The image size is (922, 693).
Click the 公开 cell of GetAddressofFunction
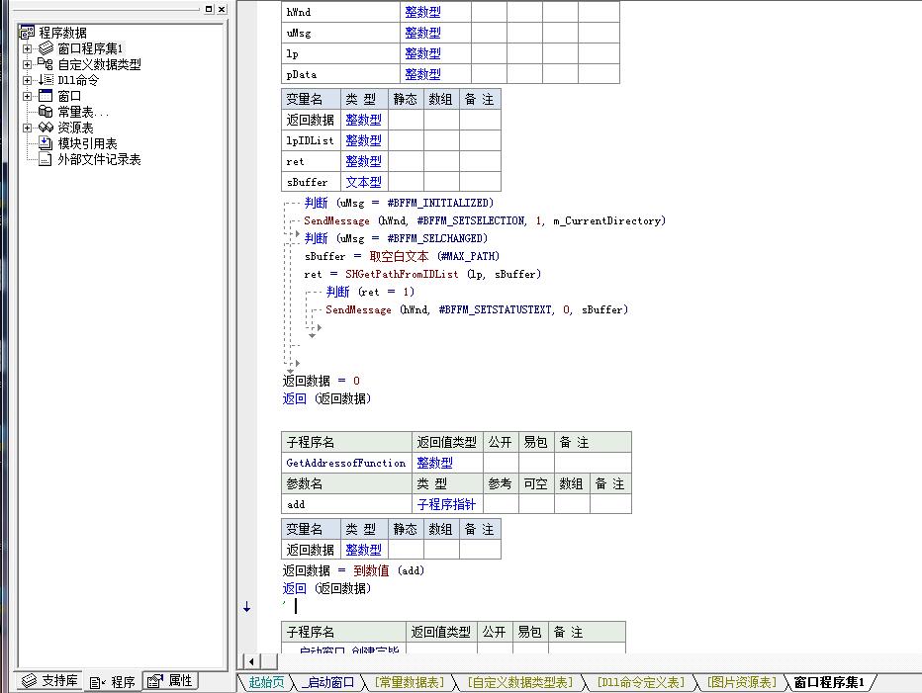point(501,464)
